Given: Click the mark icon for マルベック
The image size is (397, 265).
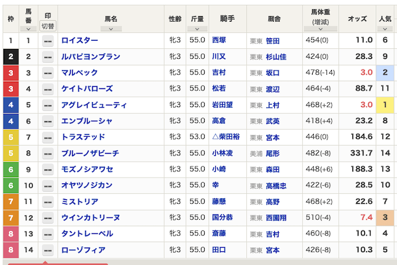Looking at the screenshot, I should pyautogui.click(x=48, y=73).
